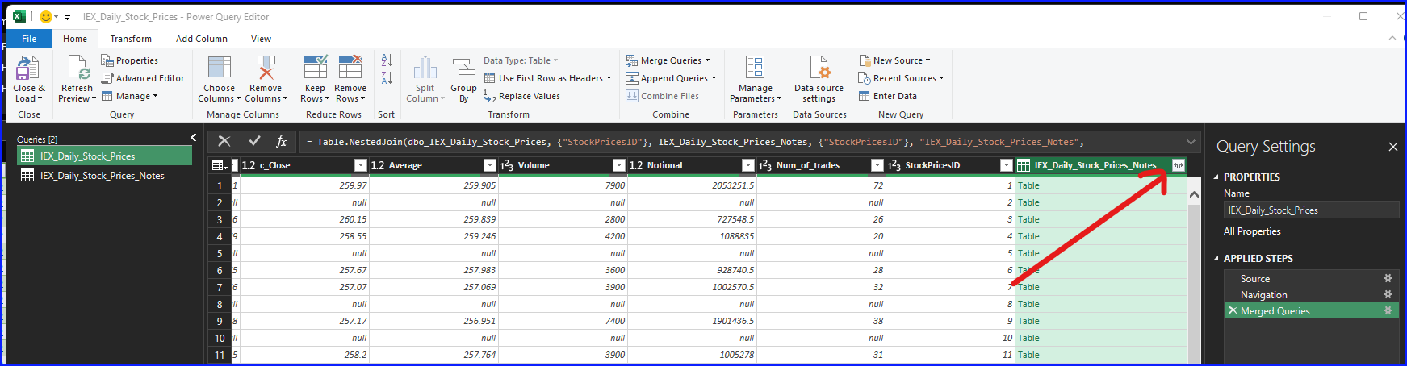Click the Remove Rows icon
Screen dimensions: 1407x366
350,67
